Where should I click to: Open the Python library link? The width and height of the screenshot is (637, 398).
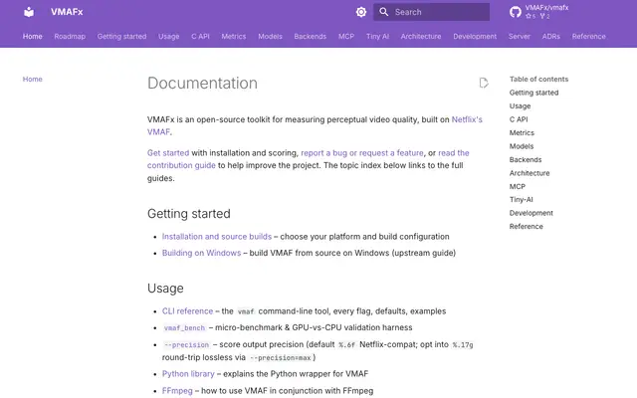point(188,374)
